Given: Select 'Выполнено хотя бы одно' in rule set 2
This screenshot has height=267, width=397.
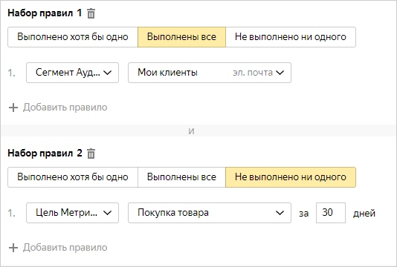Looking at the screenshot, I should [x=73, y=177].
